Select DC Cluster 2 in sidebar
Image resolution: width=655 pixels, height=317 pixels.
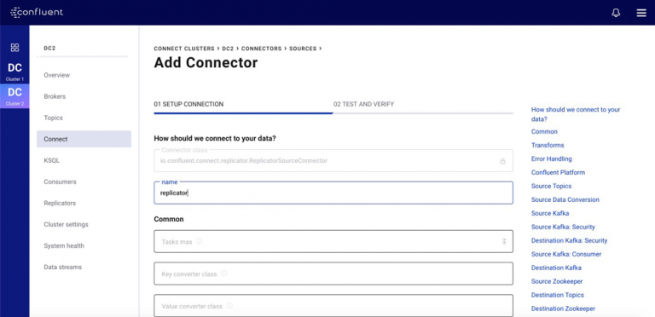pyautogui.click(x=14, y=96)
